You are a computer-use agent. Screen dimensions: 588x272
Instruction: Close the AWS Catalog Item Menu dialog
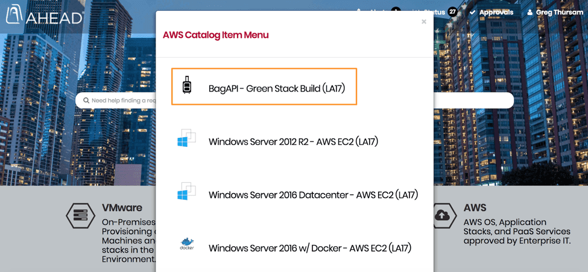click(x=424, y=22)
